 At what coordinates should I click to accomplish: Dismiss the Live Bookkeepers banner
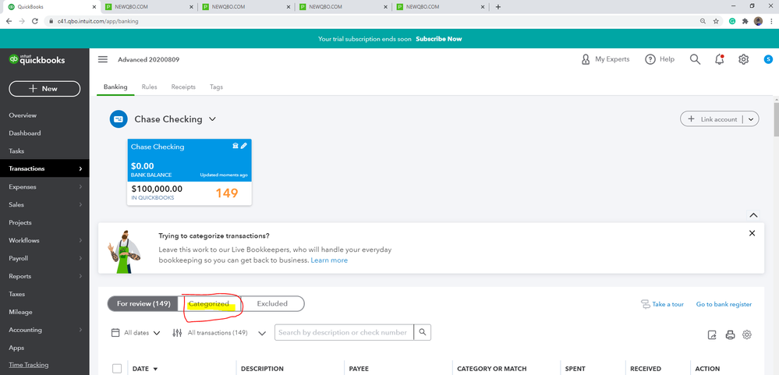coord(752,233)
